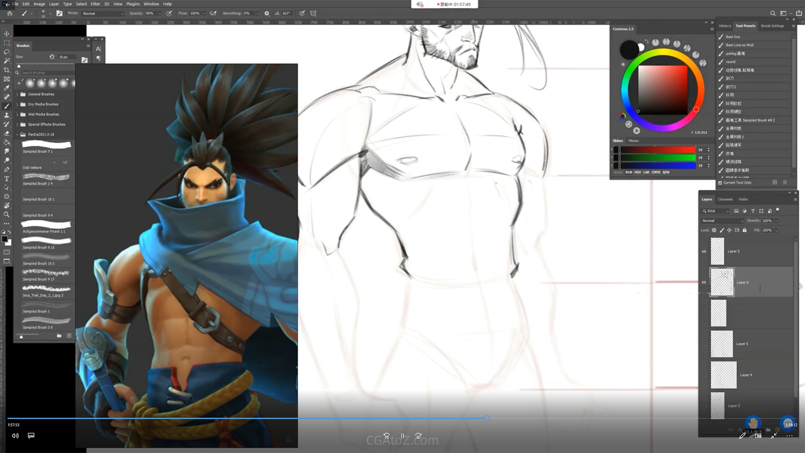Toggle visibility of Layer 6
The width and height of the screenshot is (805, 453).
pos(704,282)
